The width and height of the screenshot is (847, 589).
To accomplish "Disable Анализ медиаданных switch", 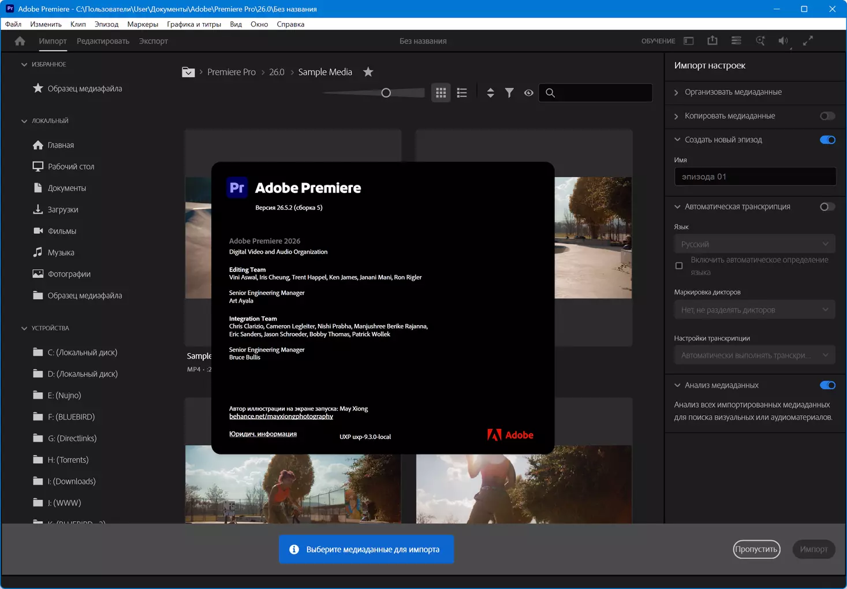I will click(827, 385).
